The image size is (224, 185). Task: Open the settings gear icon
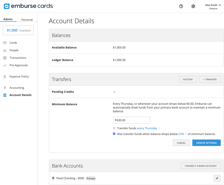[193, 6]
